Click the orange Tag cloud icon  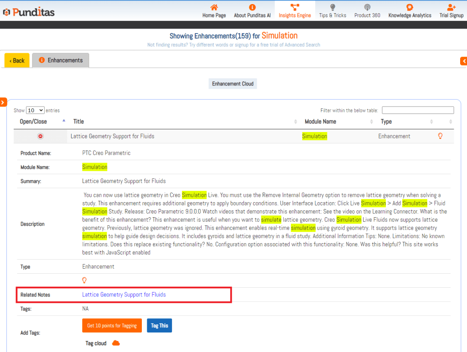(116, 343)
